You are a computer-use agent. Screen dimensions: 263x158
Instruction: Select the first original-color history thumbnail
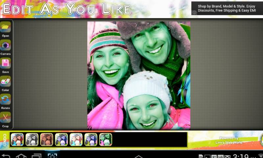point(17,139)
